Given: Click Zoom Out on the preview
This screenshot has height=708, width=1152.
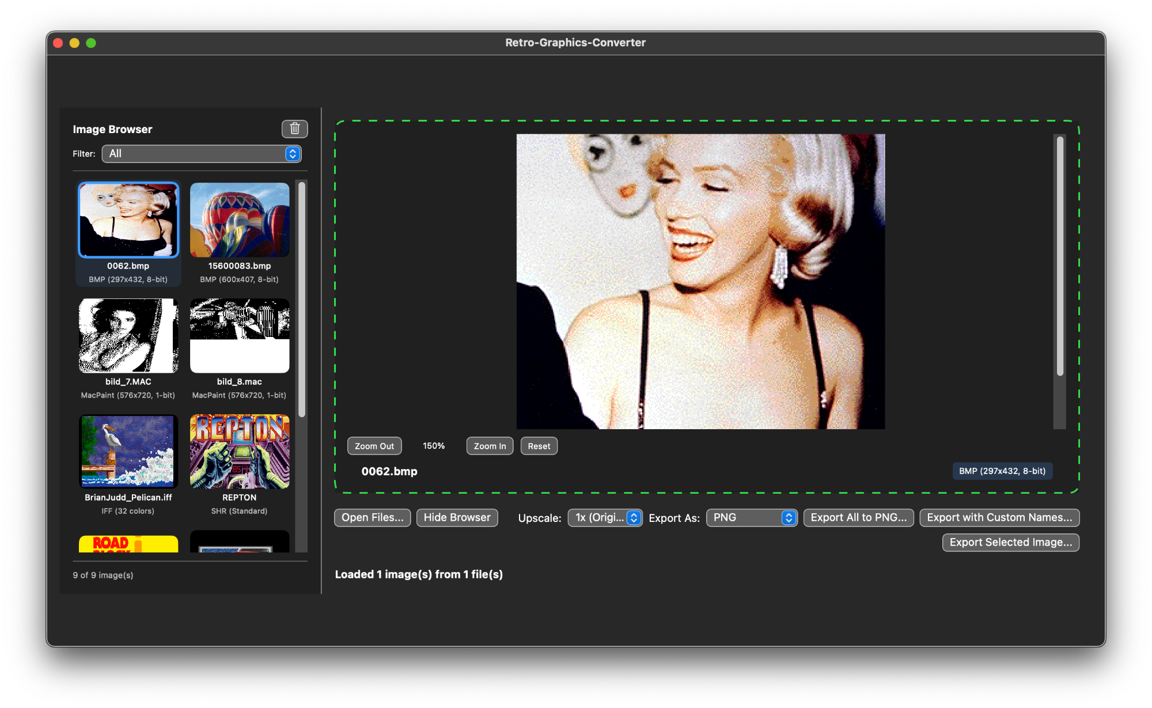Looking at the screenshot, I should click(374, 445).
